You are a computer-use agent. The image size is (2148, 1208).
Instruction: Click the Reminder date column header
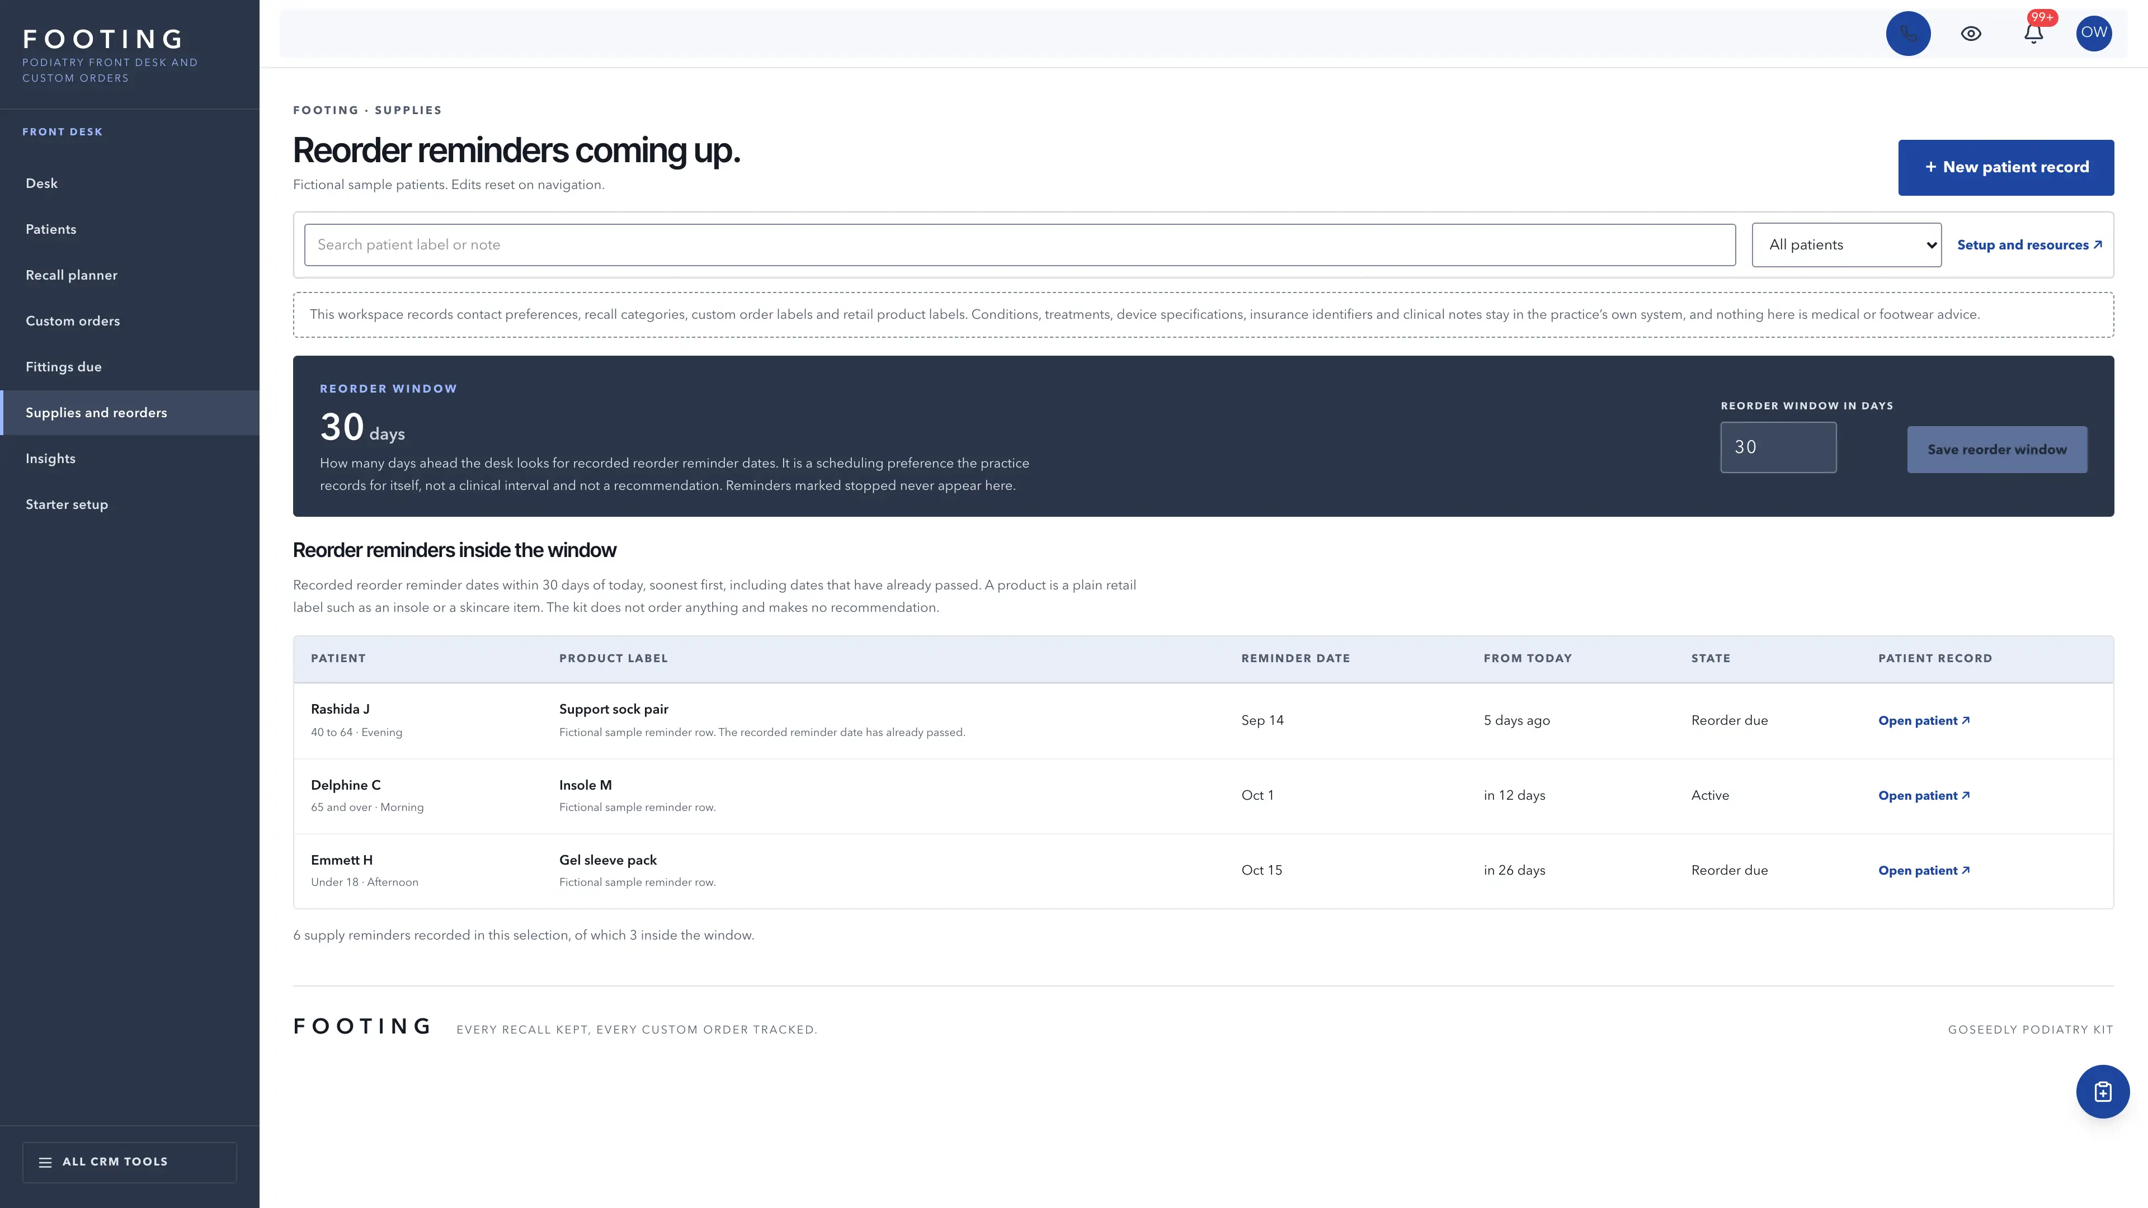(1295, 659)
